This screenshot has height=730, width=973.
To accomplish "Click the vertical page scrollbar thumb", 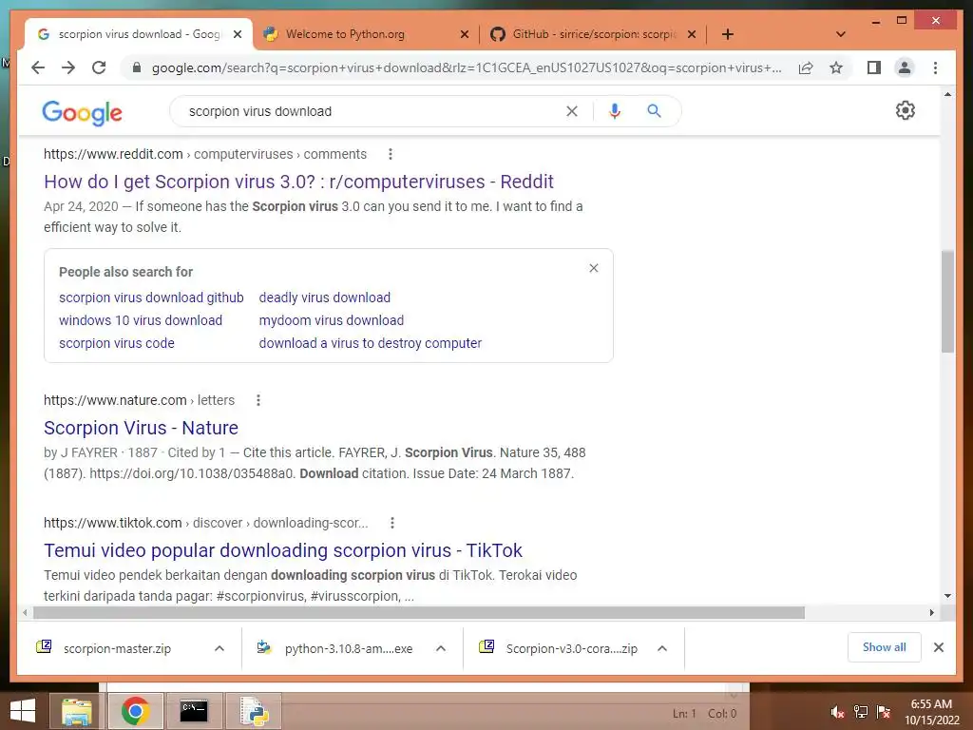I will point(947,301).
